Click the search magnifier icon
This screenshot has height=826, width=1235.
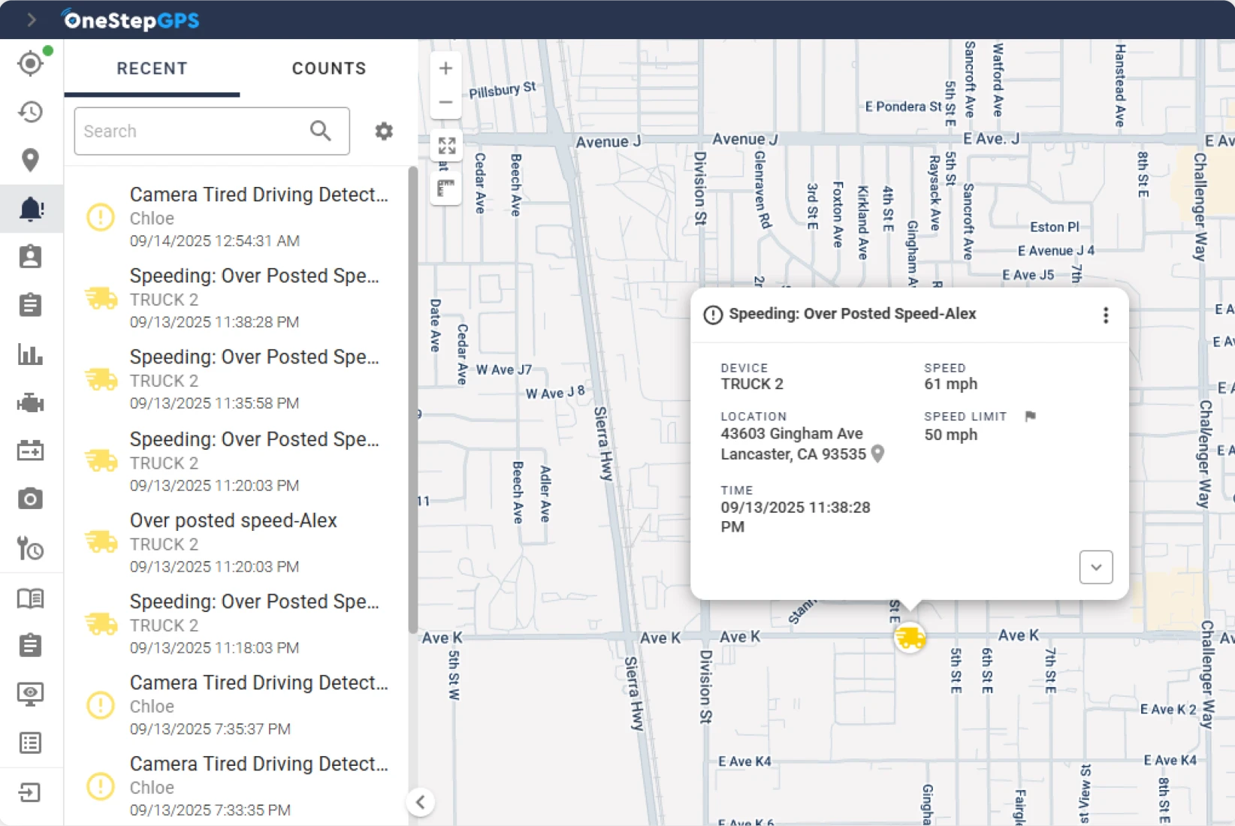tap(321, 131)
